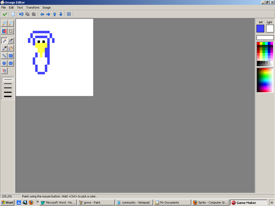This screenshot has height=206, width=275.
Task: Select the Text tool
Action: [4, 71]
